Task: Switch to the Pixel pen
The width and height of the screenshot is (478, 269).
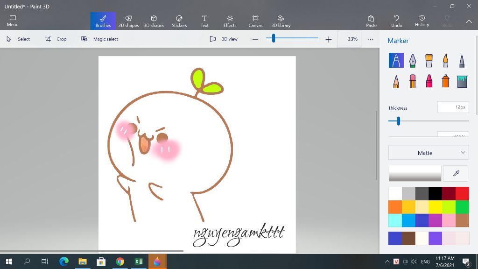Action: pyautogui.click(x=462, y=60)
